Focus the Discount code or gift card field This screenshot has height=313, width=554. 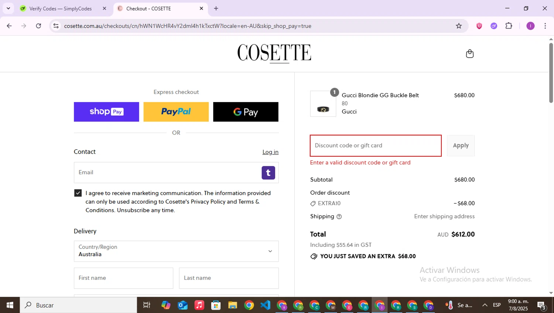click(x=376, y=146)
